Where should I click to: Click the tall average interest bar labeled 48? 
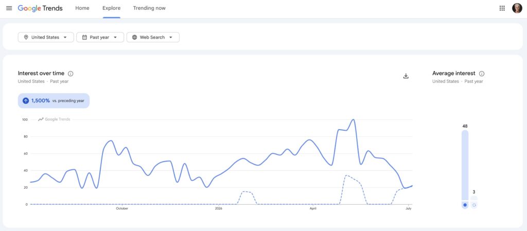pyautogui.click(x=465, y=165)
